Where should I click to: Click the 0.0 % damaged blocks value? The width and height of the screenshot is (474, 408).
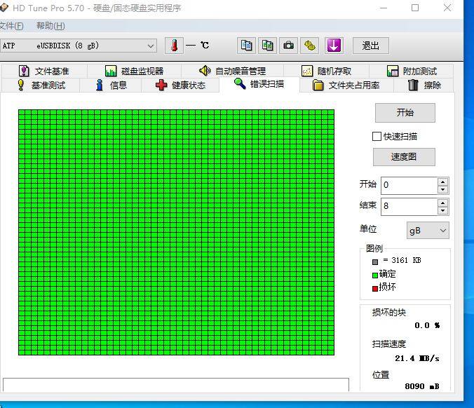coord(427,325)
